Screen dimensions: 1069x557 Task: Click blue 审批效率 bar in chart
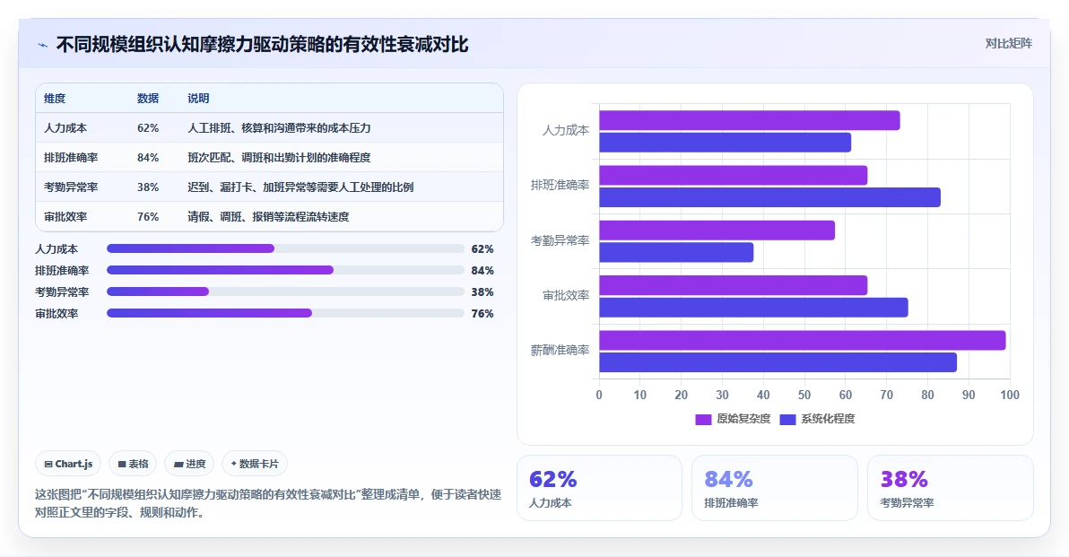(753, 308)
